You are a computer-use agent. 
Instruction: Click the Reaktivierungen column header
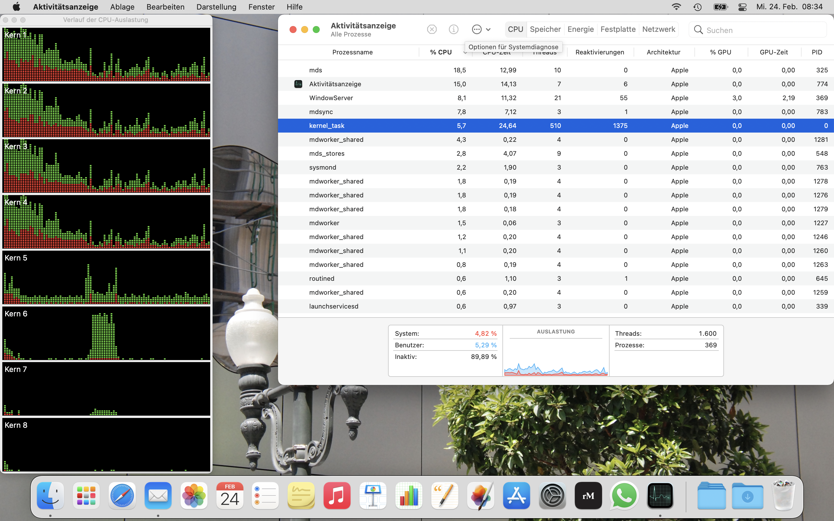point(599,52)
